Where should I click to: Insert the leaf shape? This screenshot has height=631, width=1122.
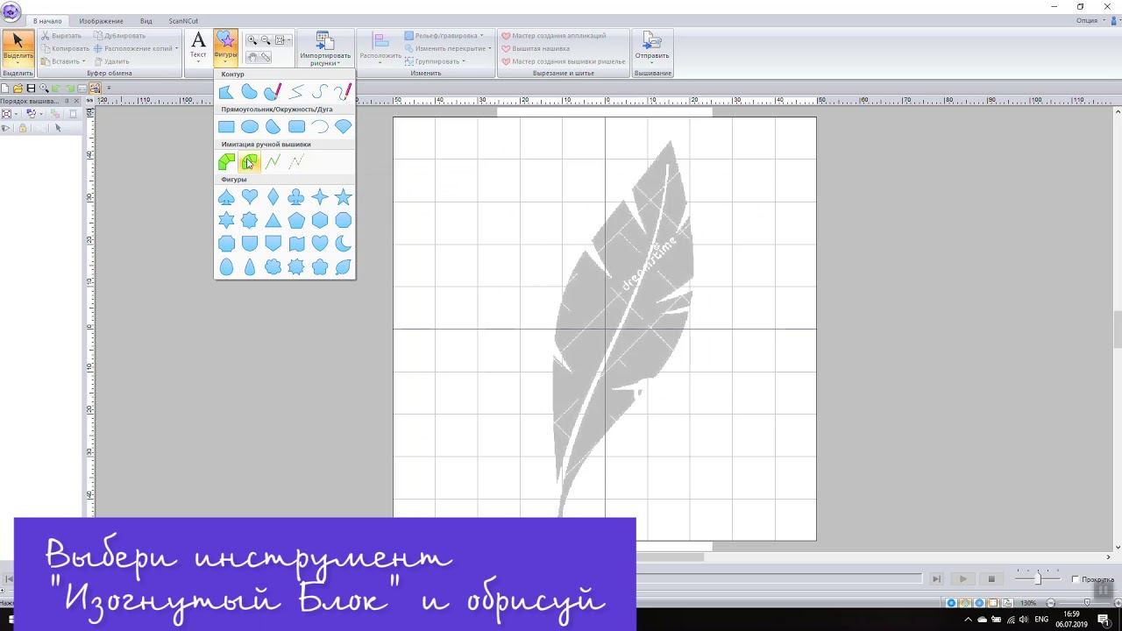344,266
